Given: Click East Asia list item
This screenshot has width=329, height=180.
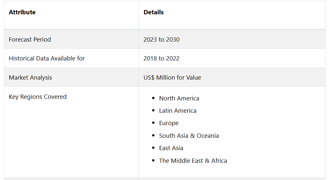Looking at the screenshot, I should (x=171, y=148).
